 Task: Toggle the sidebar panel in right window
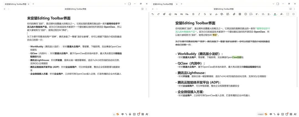coord(278,4)
